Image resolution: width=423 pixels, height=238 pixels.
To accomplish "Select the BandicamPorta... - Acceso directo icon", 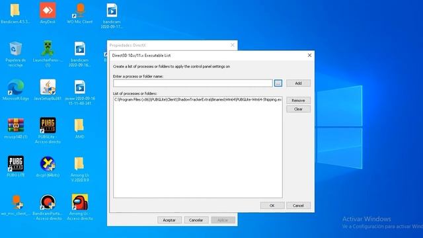I will point(48,202).
